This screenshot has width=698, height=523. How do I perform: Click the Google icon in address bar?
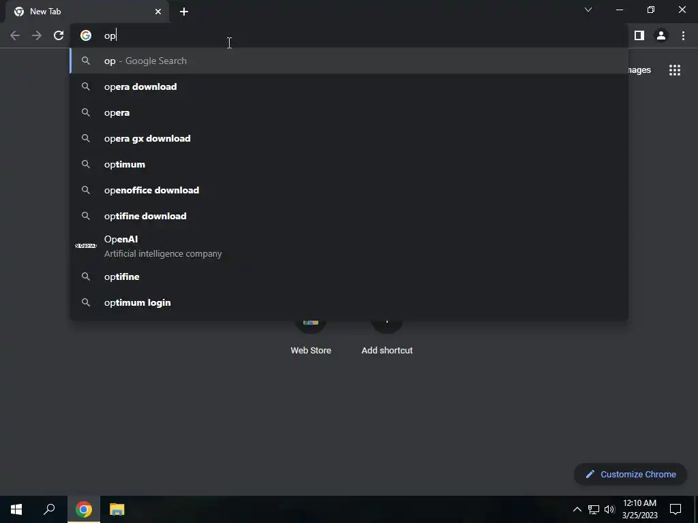coord(86,35)
